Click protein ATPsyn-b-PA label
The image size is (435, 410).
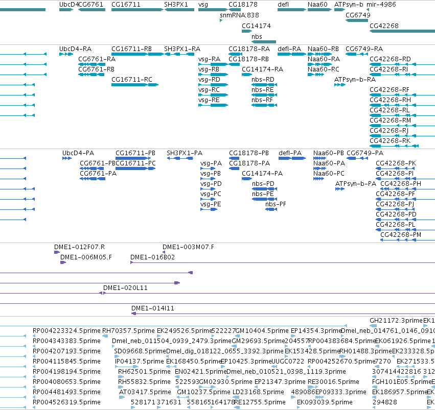pyautogui.click(x=356, y=184)
